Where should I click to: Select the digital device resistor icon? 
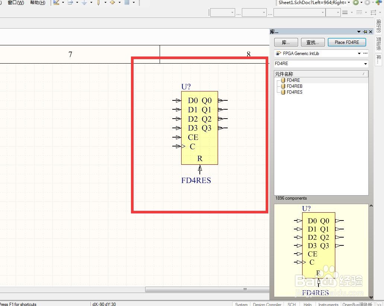point(99,3)
